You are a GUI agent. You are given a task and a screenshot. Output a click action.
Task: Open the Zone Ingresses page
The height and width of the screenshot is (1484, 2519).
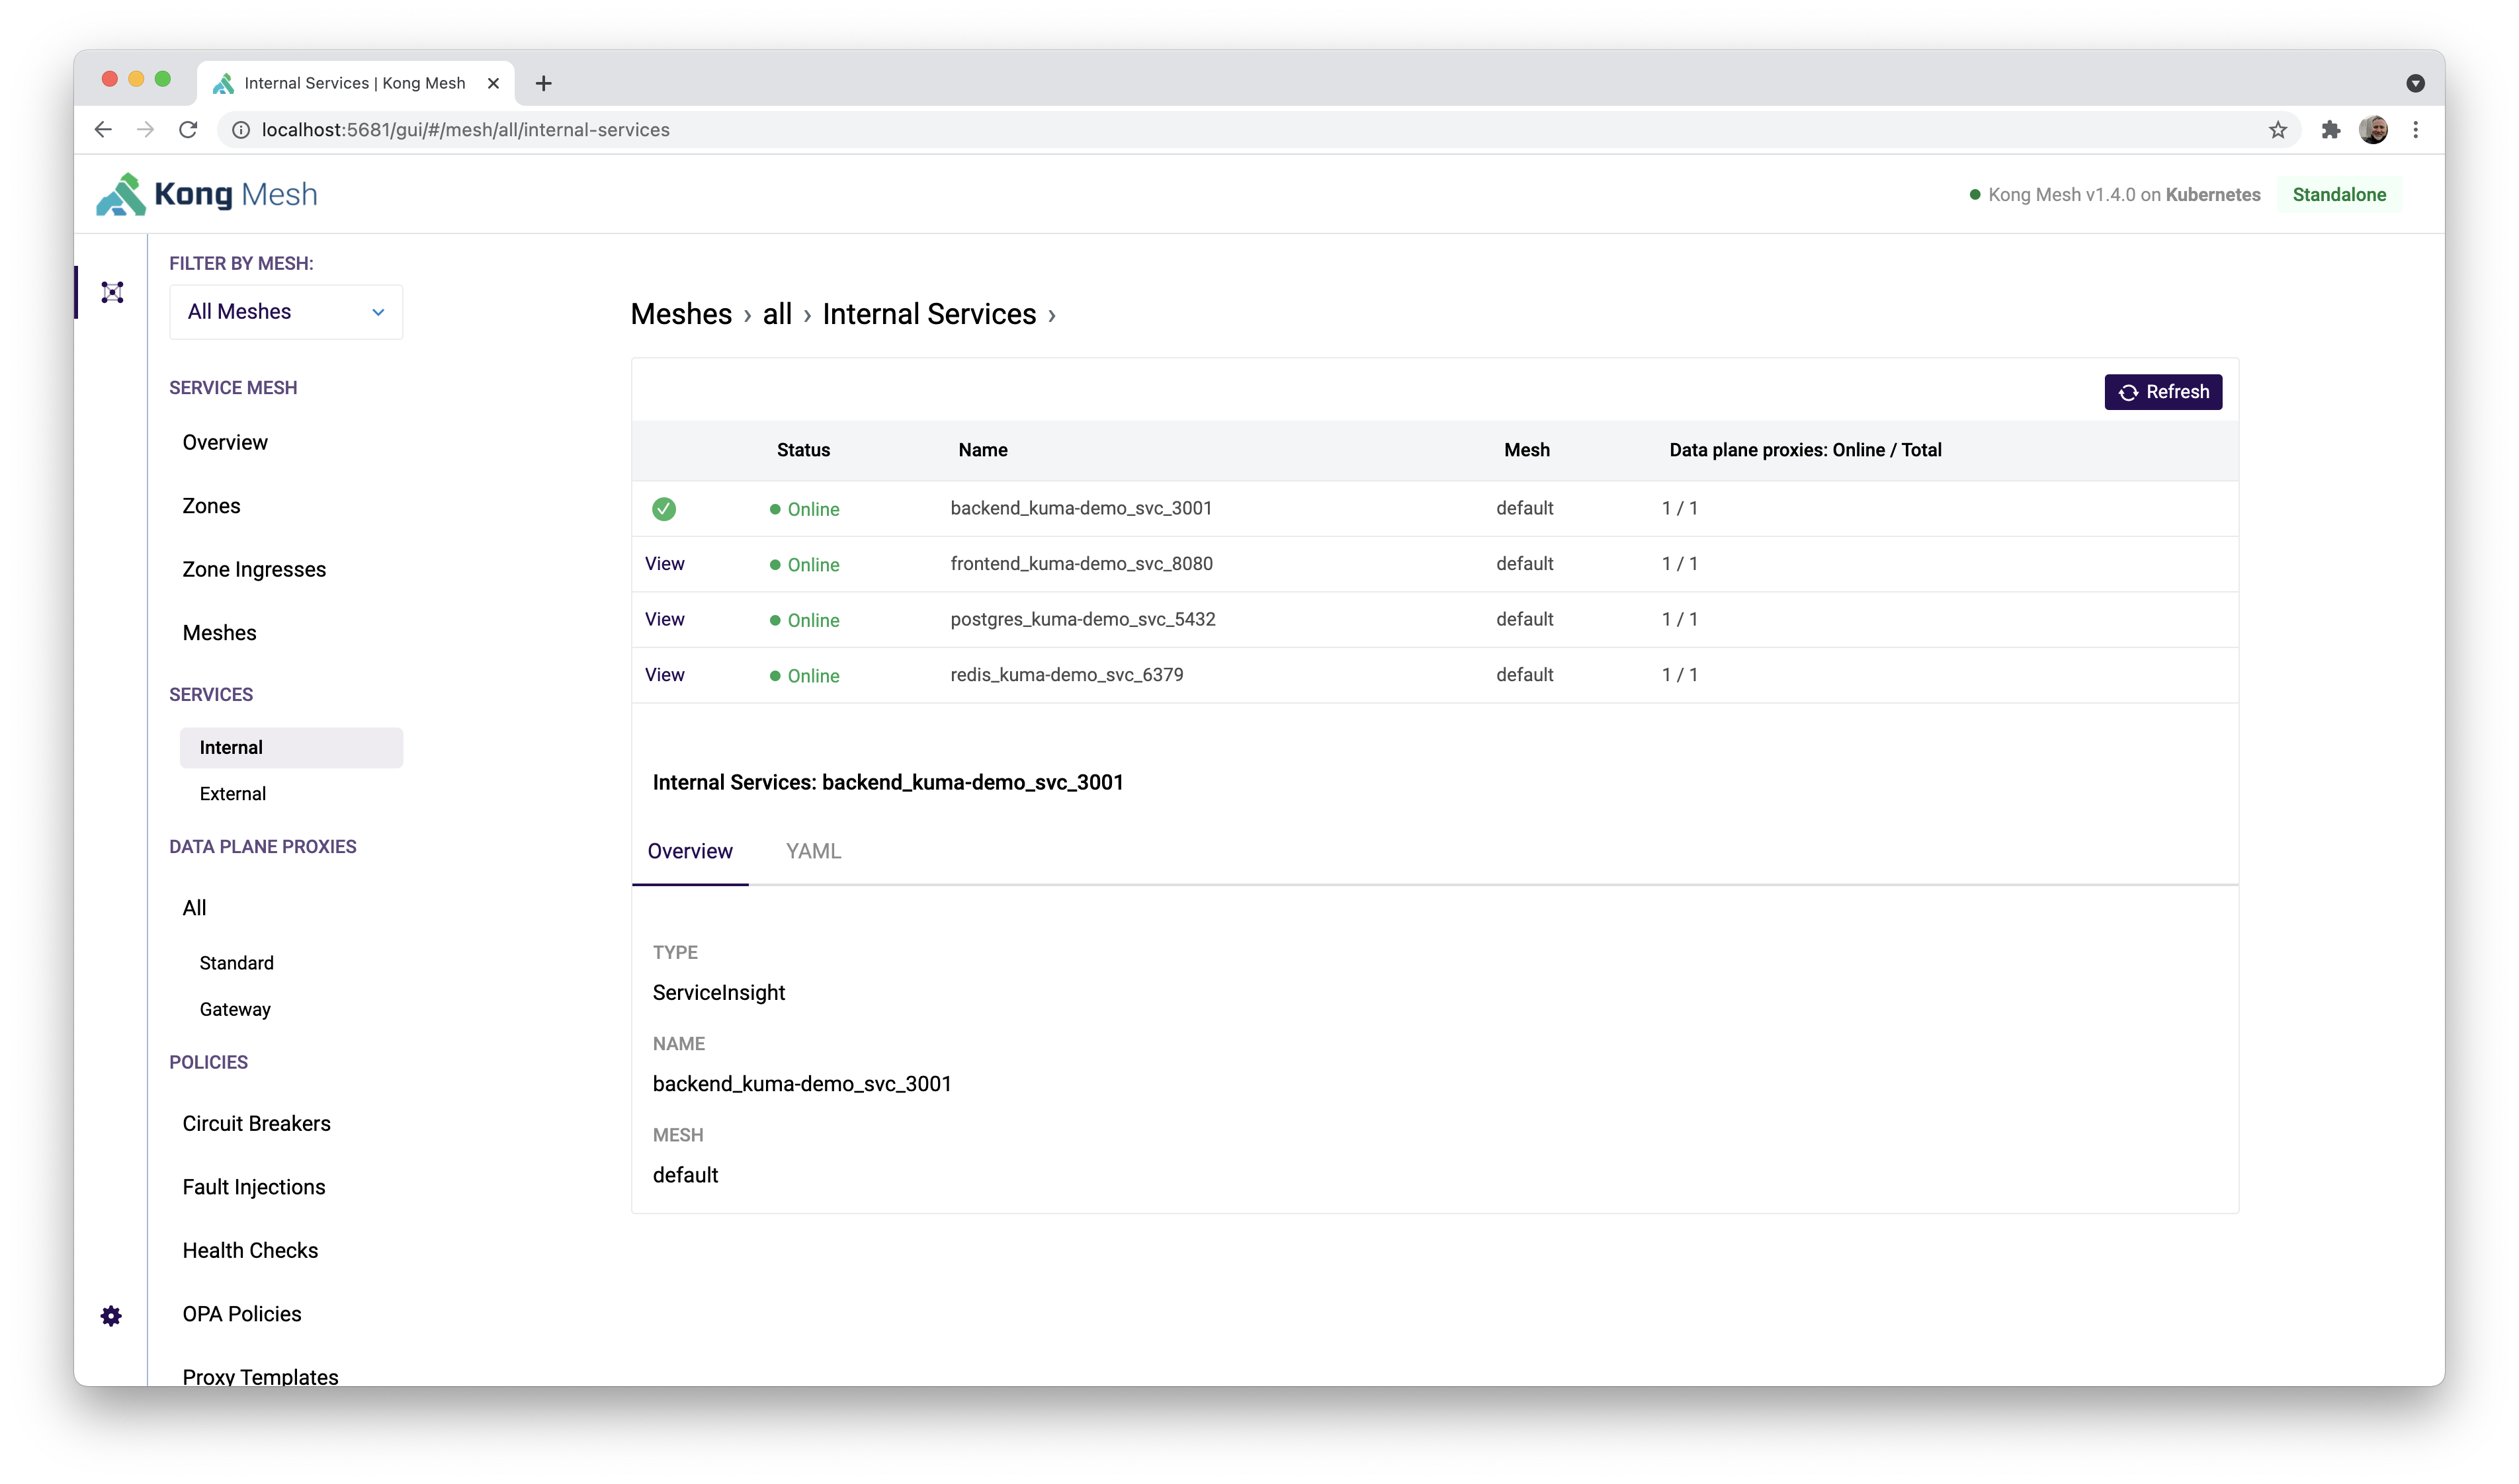coord(254,569)
